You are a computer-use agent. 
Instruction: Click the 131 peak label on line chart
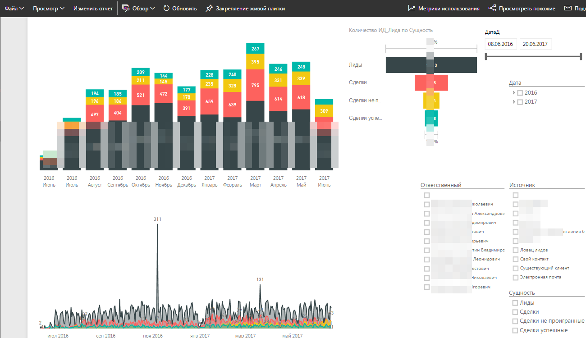(260, 279)
